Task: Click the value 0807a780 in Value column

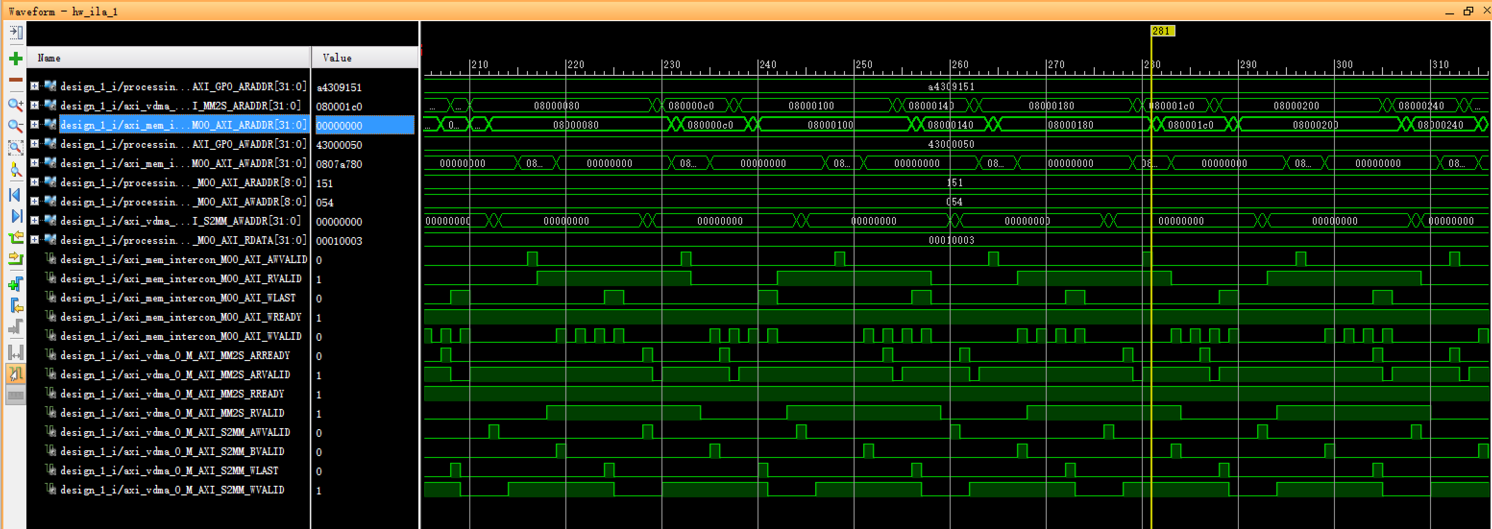Action: coord(339,164)
